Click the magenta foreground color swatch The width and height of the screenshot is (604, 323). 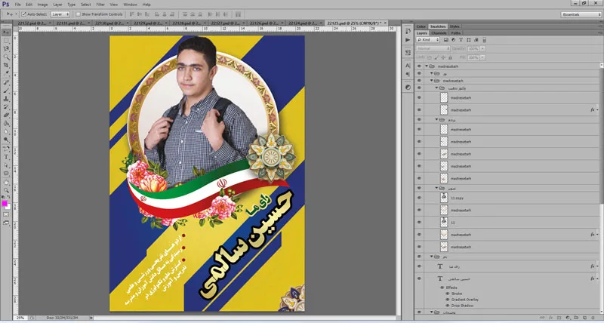[5, 203]
